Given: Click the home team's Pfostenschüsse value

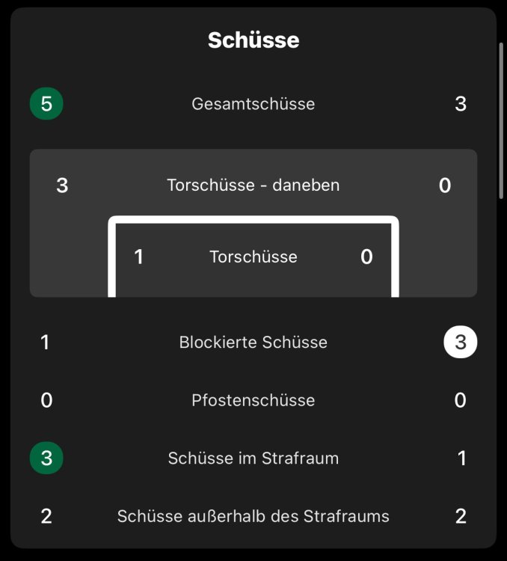Looking at the screenshot, I should click(46, 400).
